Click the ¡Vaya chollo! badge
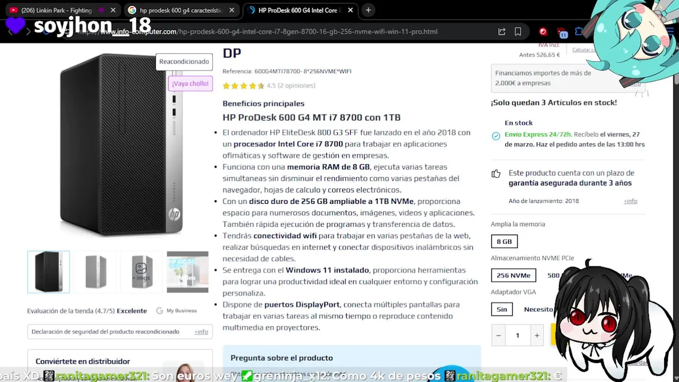The width and height of the screenshot is (679, 382). 190,83
